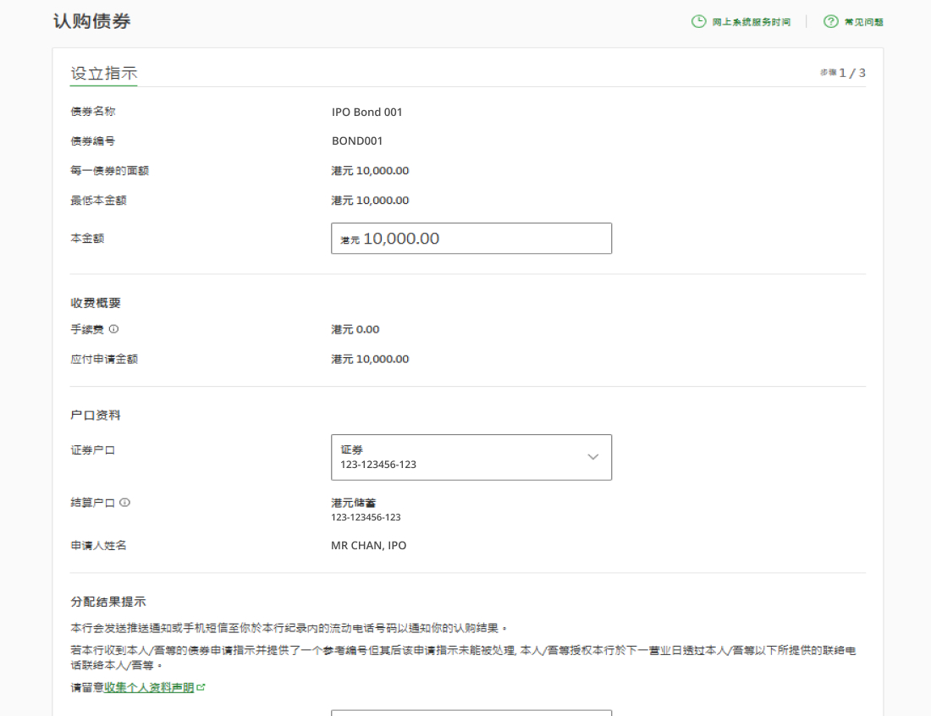Open the 网上系统服务时间 link
The image size is (931, 716).
tap(751, 22)
